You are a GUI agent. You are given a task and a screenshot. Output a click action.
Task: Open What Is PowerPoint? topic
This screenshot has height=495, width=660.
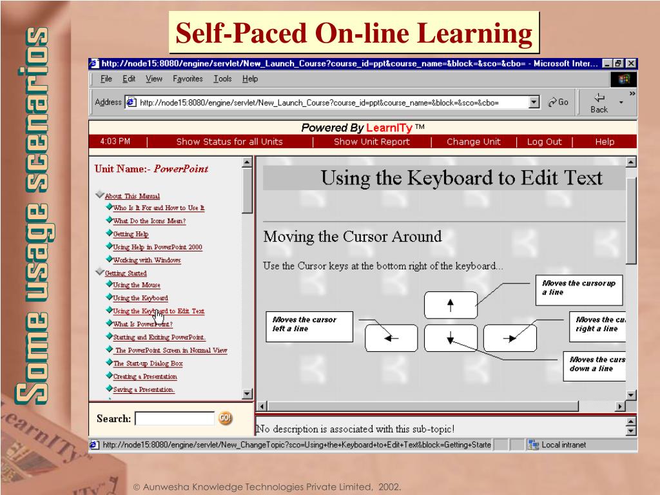click(x=142, y=324)
